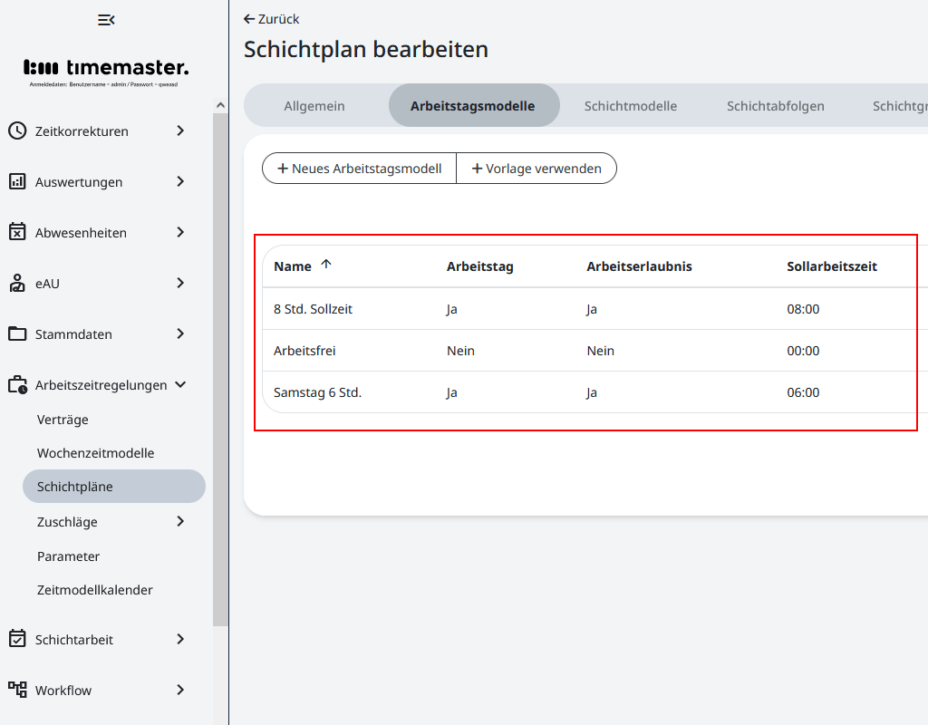Collapse the sidebar with the hamburger icon
928x725 pixels.
tap(106, 19)
